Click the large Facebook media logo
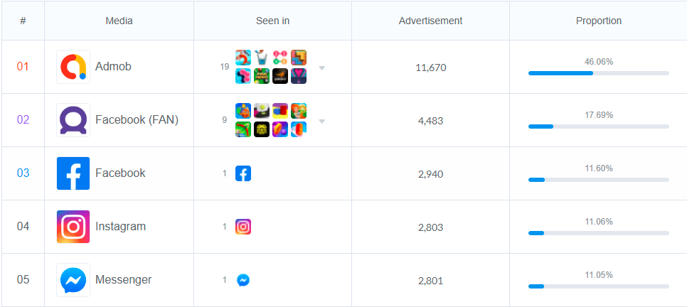 [x=73, y=173]
